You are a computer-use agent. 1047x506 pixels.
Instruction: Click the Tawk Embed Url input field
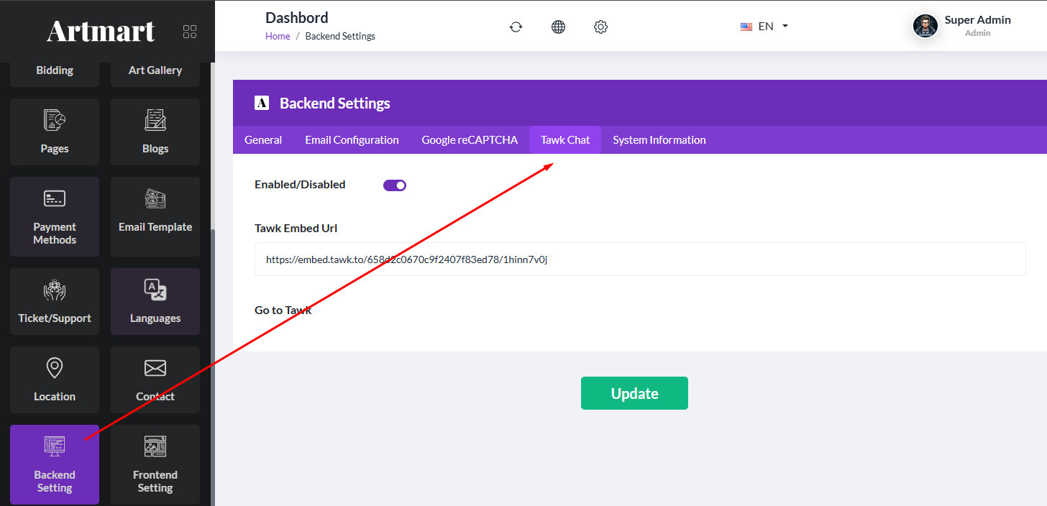tap(640, 259)
